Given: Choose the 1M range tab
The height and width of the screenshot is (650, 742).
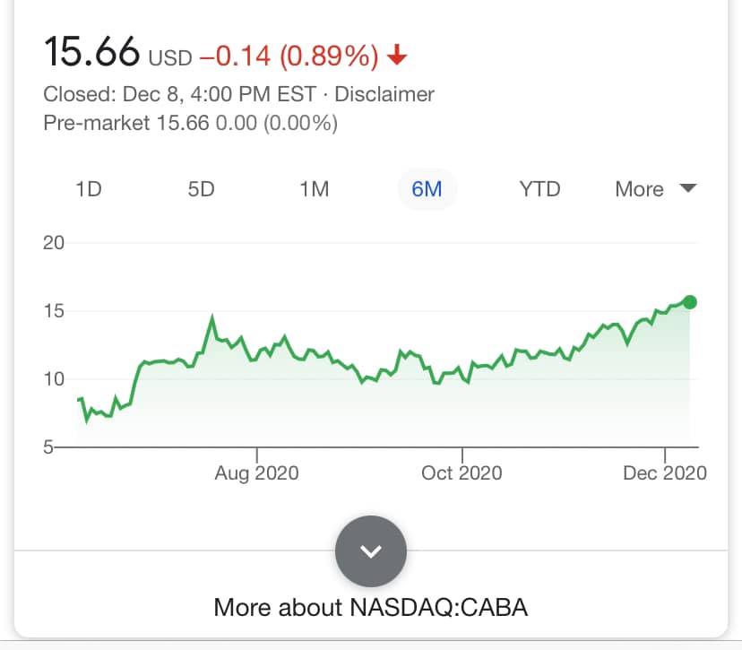Looking at the screenshot, I should 315,189.
